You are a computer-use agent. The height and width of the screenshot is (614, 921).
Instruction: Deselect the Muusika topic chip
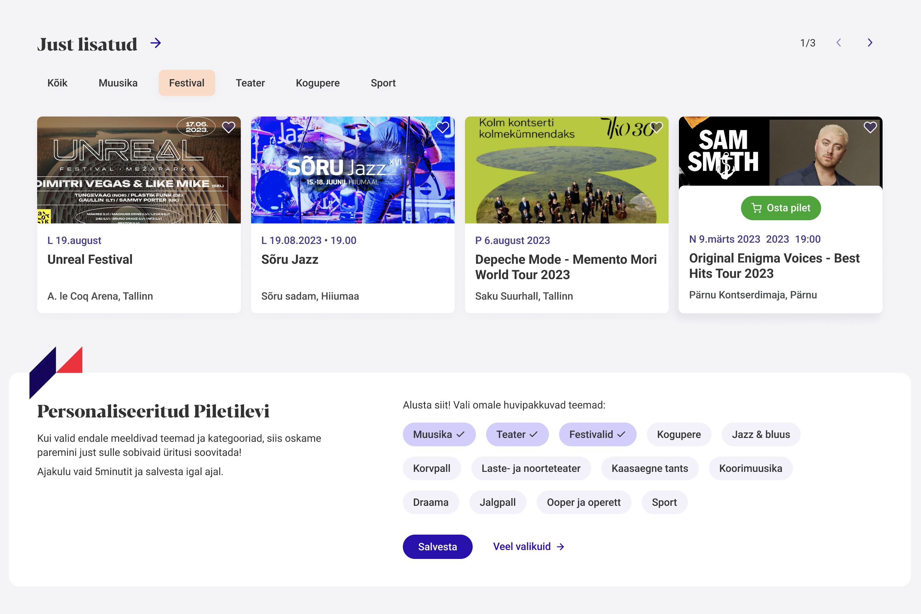pyautogui.click(x=439, y=434)
